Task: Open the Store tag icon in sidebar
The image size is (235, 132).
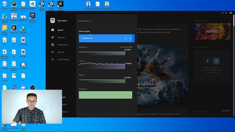Action: [x=53, y=37]
